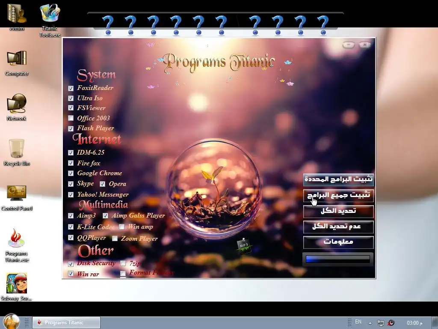Toggle the Skype checkbox
Viewport: 438px width, 329px height.
pos(71,184)
